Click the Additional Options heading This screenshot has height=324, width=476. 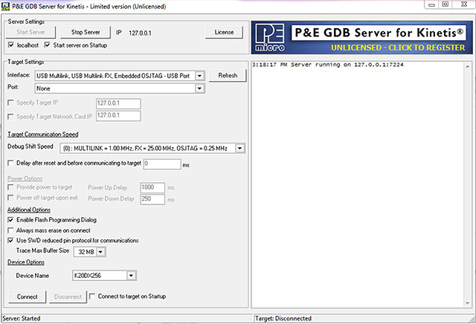(29, 210)
